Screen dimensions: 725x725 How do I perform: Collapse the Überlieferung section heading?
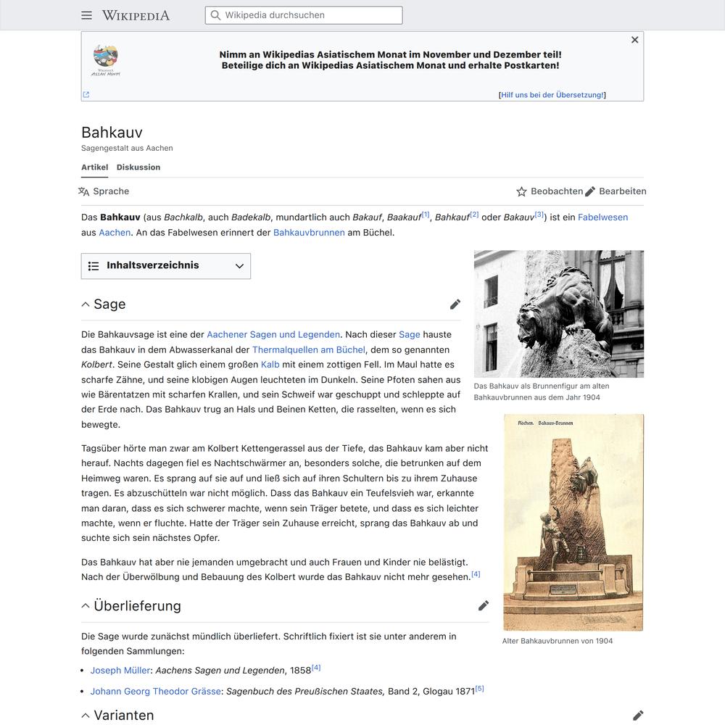(86, 606)
